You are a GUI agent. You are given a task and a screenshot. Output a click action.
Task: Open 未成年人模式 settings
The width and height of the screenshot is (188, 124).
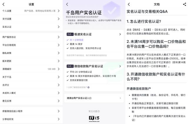(31, 93)
